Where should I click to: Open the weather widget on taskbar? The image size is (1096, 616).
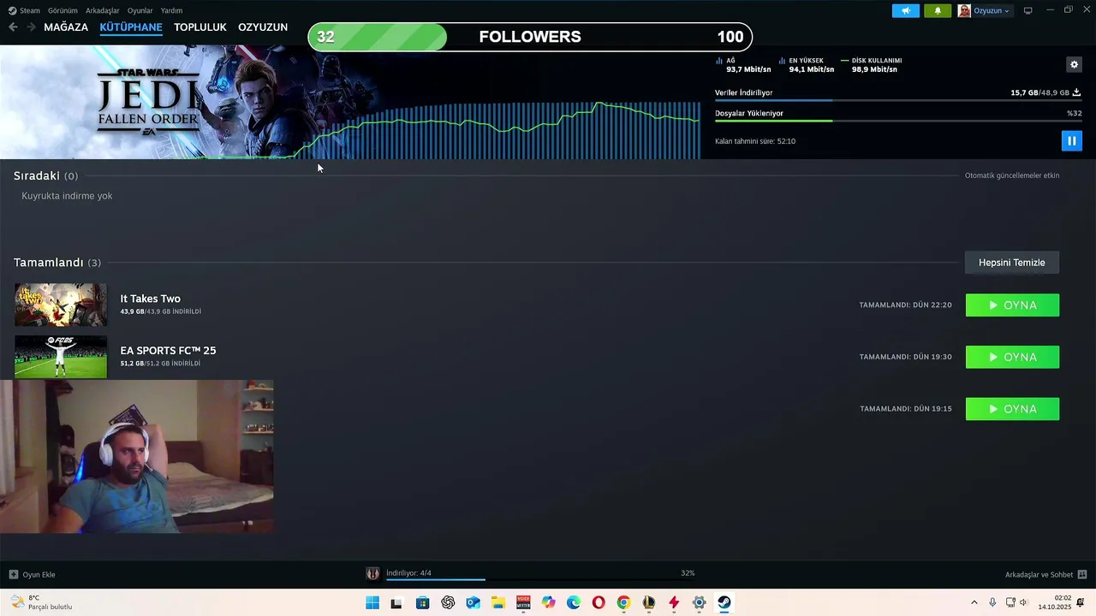[x=41, y=602]
